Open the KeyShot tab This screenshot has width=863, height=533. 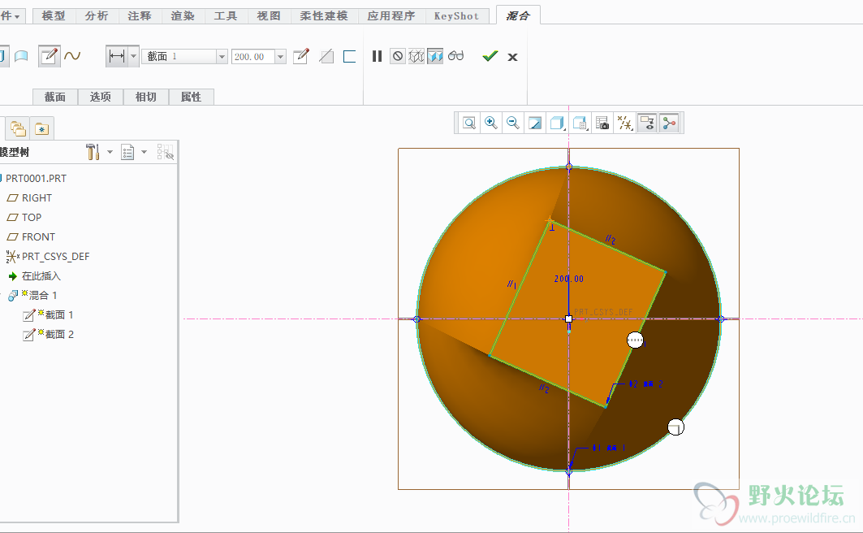coord(456,16)
